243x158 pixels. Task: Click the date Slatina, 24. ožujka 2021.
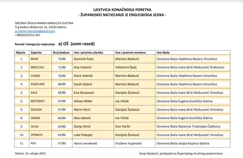[x=31, y=154]
